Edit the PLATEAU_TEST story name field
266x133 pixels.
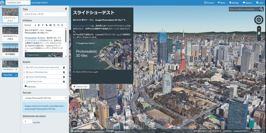[18, 3]
